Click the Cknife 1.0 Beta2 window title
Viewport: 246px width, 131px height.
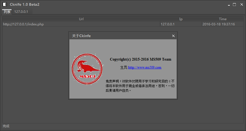(25, 4)
